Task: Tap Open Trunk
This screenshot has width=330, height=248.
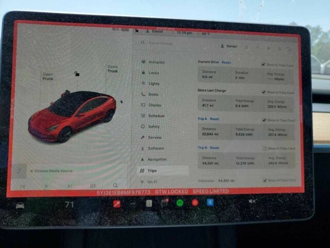Action: pyautogui.click(x=112, y=69)
